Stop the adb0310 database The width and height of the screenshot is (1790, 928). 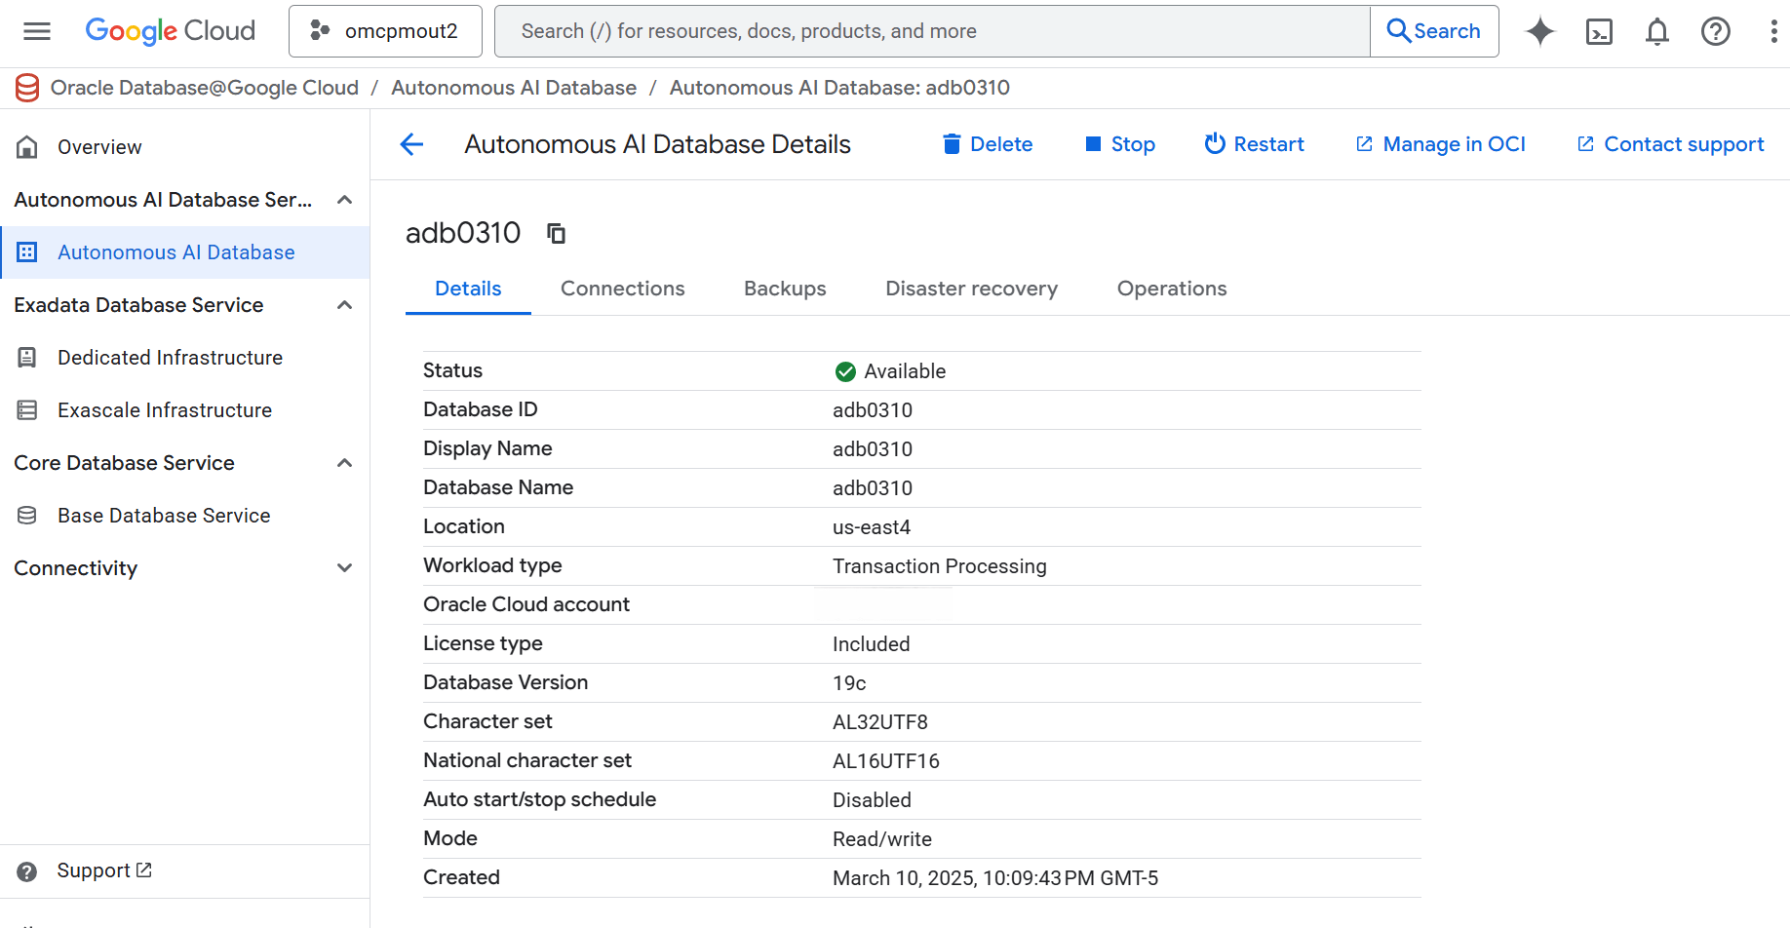(x=1119, y=144)
